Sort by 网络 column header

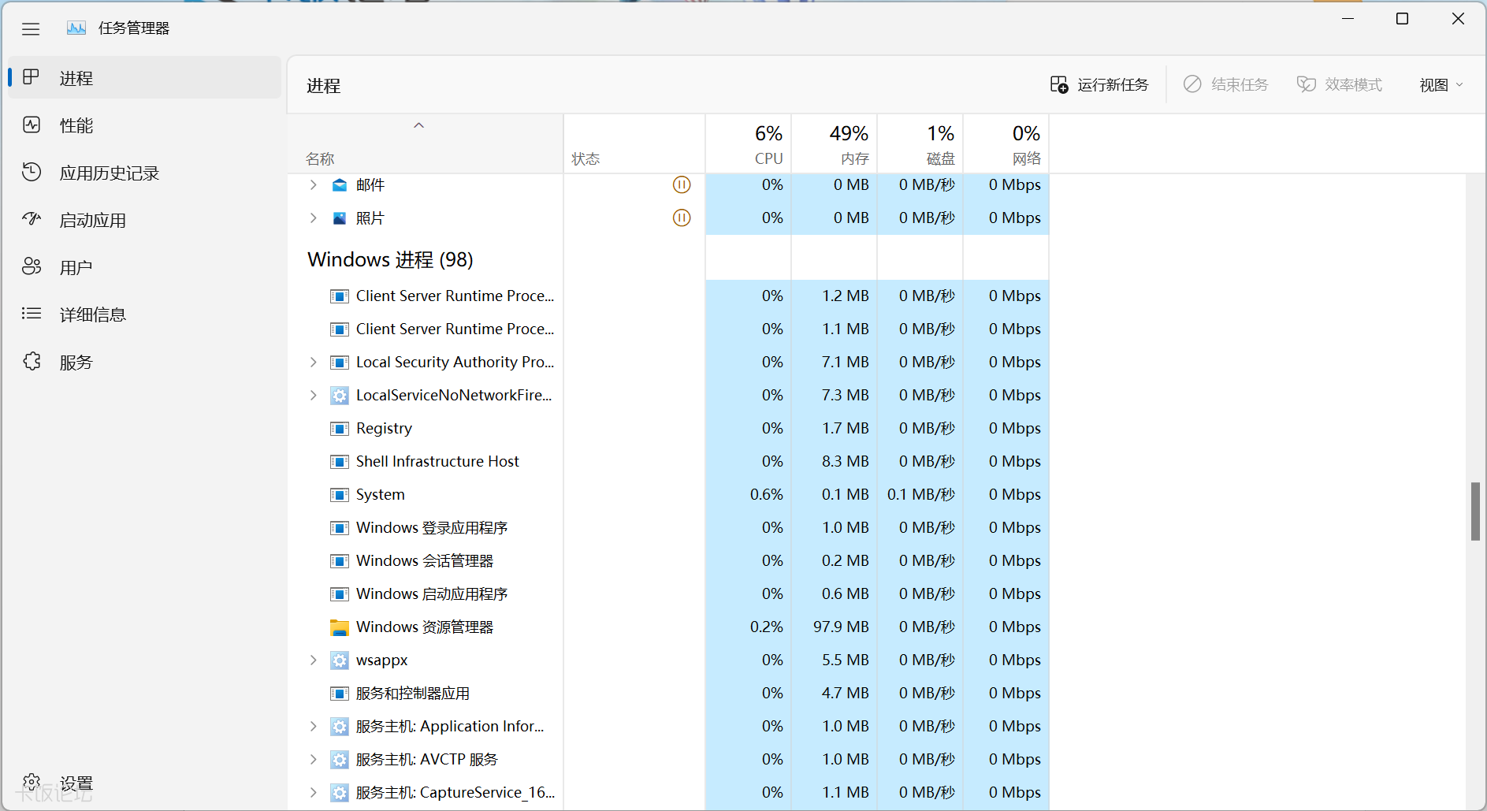click(x=1006, y=144)
